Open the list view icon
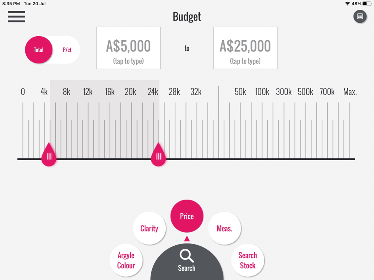The height and width of the screenshot is (280, 374). click(x=360, y=16)
